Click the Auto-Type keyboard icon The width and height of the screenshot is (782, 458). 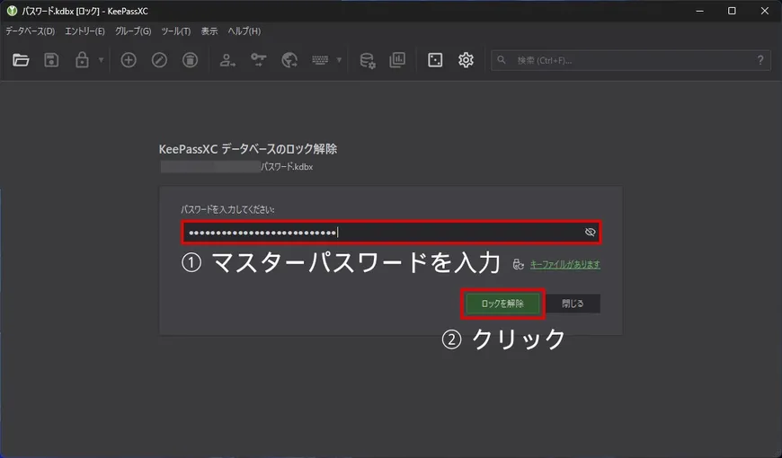320,60
